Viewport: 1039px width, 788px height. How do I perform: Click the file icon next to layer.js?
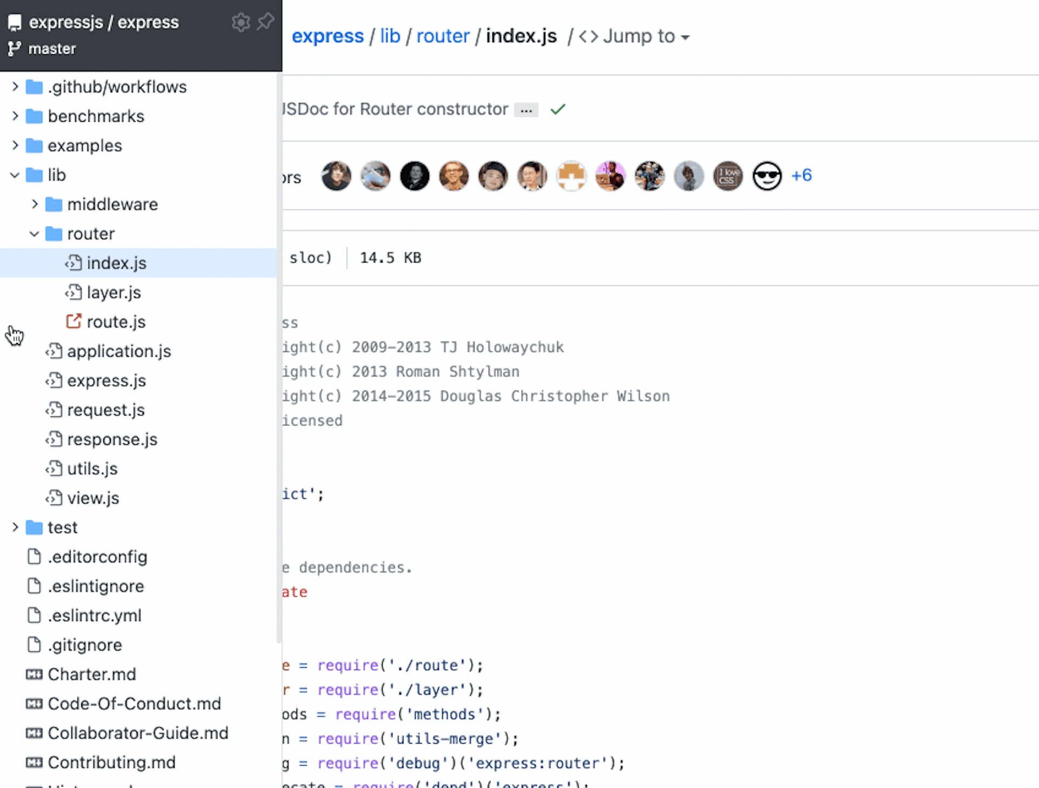click(x=75, y=292)
